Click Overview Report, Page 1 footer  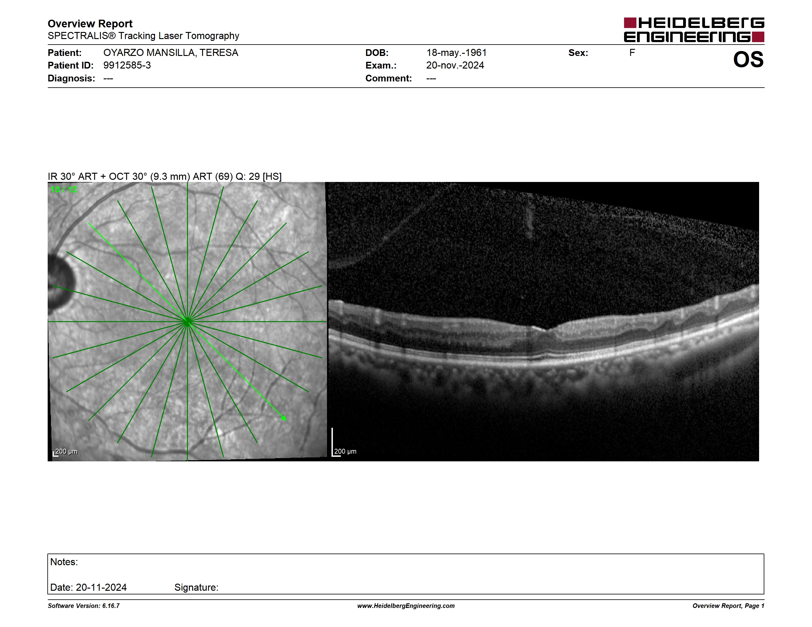(728, 606)
